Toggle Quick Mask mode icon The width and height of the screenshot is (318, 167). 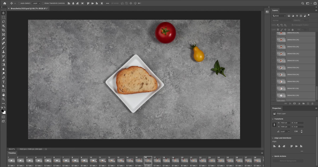pyautogui.click(x=3, y=117)
